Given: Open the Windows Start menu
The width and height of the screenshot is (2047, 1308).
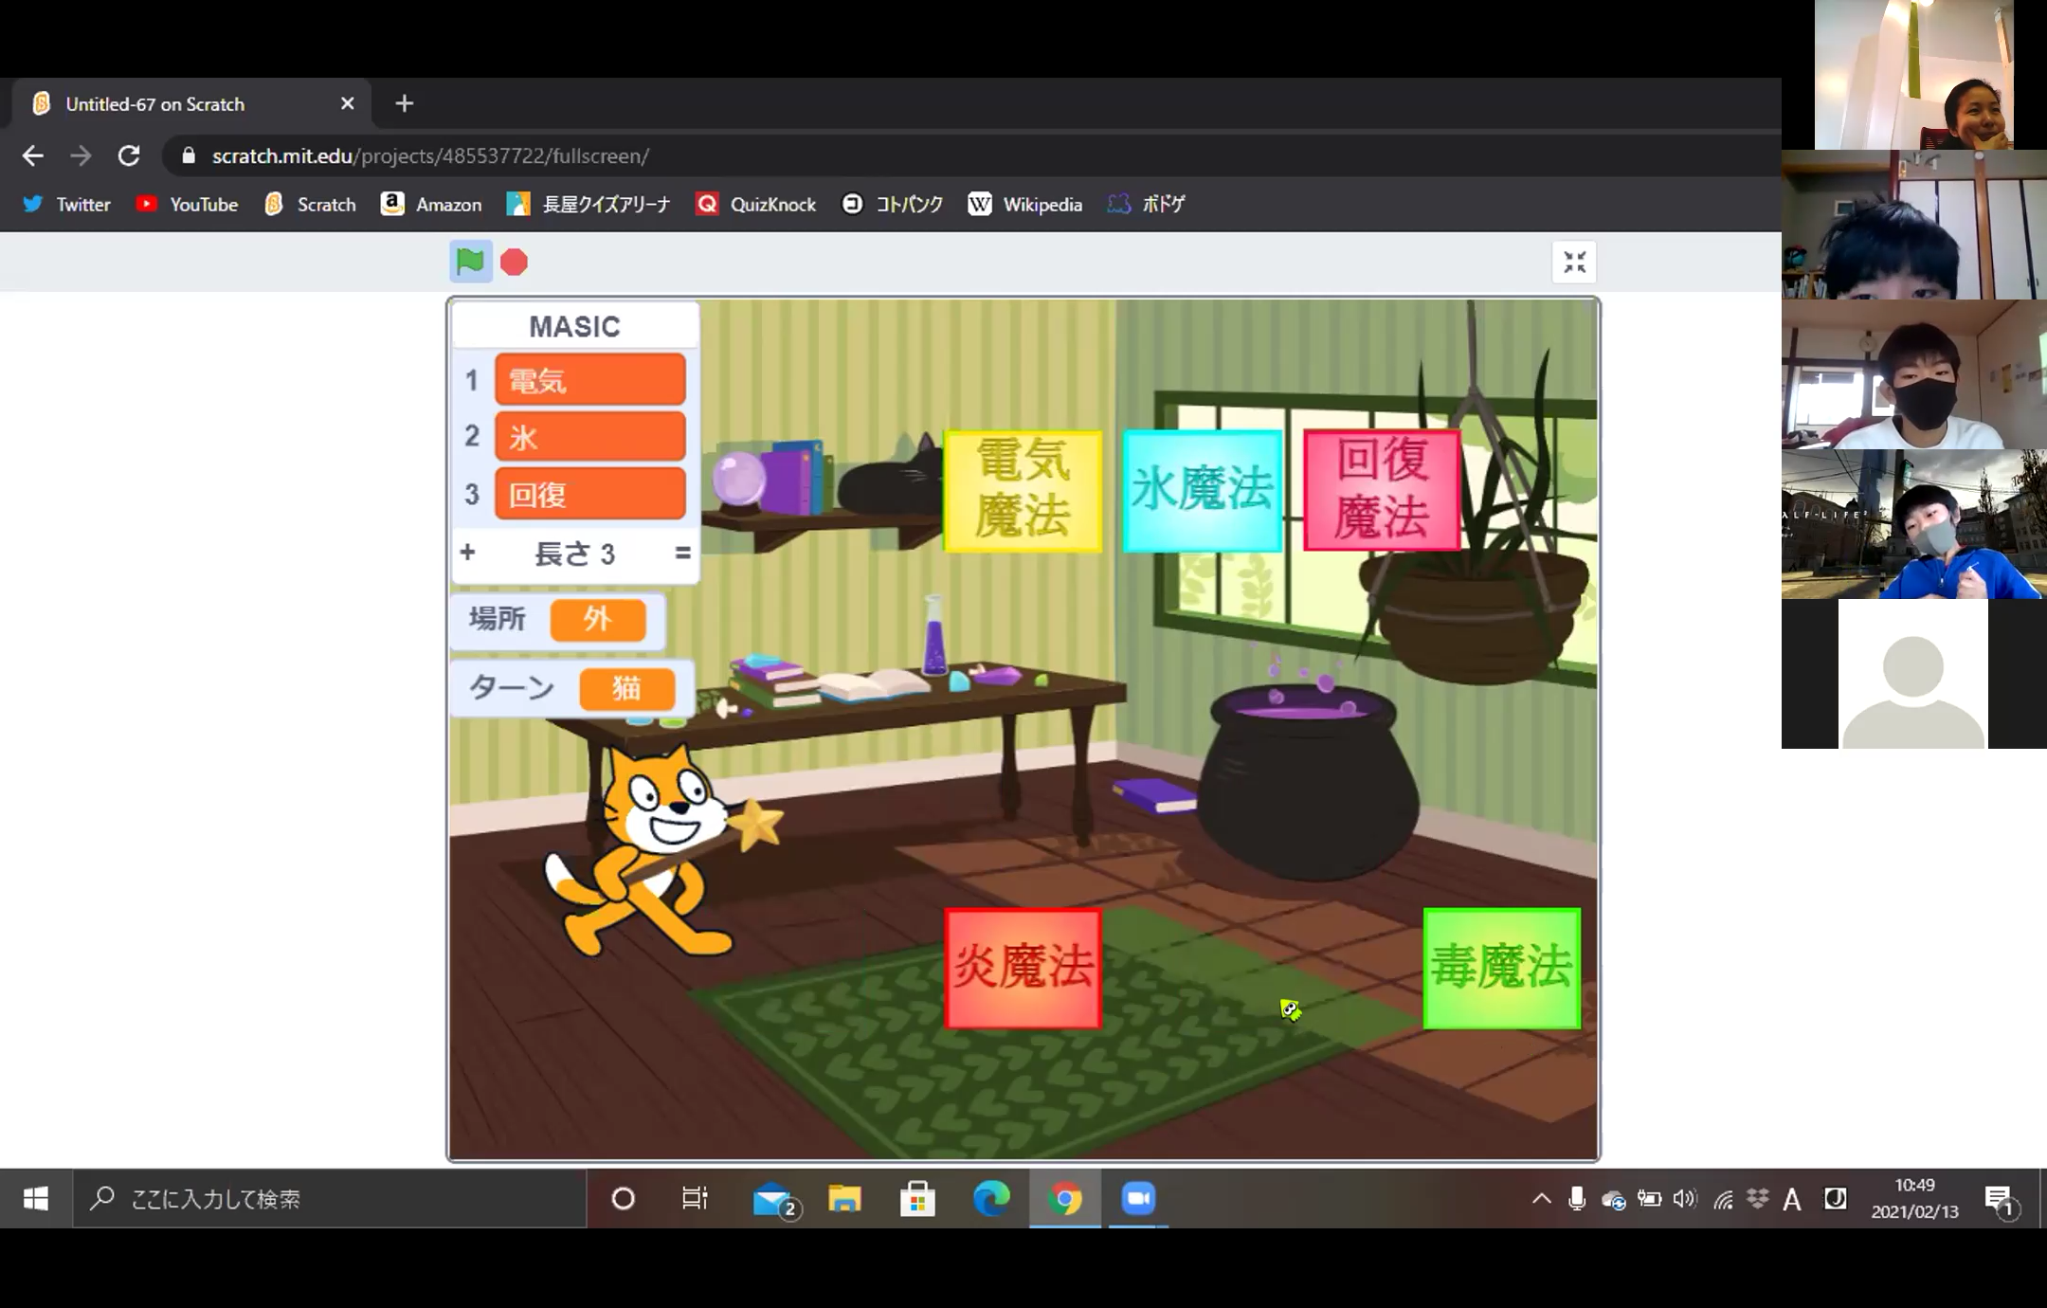Looking at the screenshot, I should pos(36,1199).
